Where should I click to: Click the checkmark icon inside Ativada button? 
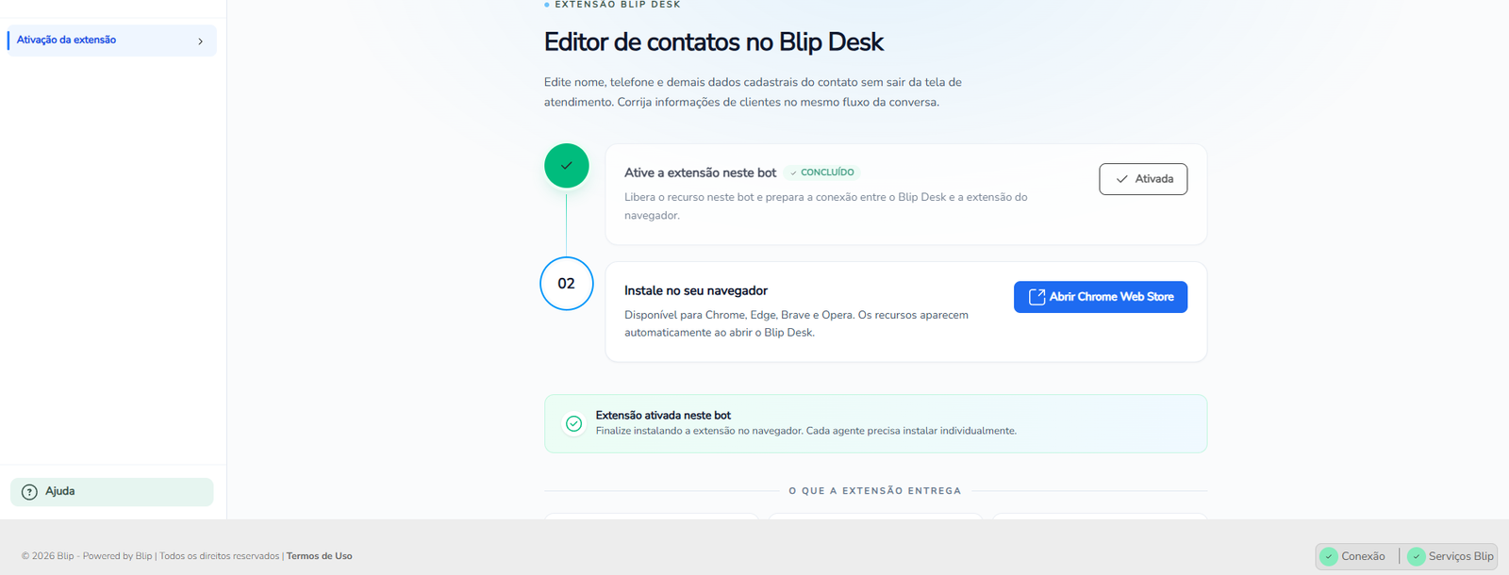tap(1122, 179)
